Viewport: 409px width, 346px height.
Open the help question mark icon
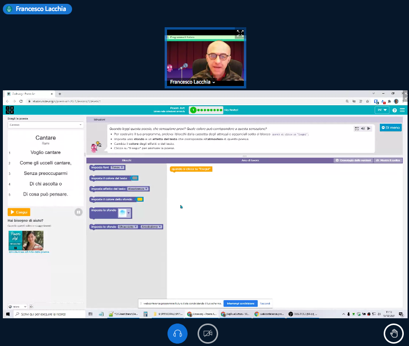pos(394,110)
